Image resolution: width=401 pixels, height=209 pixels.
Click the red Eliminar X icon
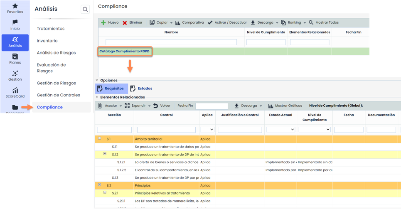(x=125, y=23)
